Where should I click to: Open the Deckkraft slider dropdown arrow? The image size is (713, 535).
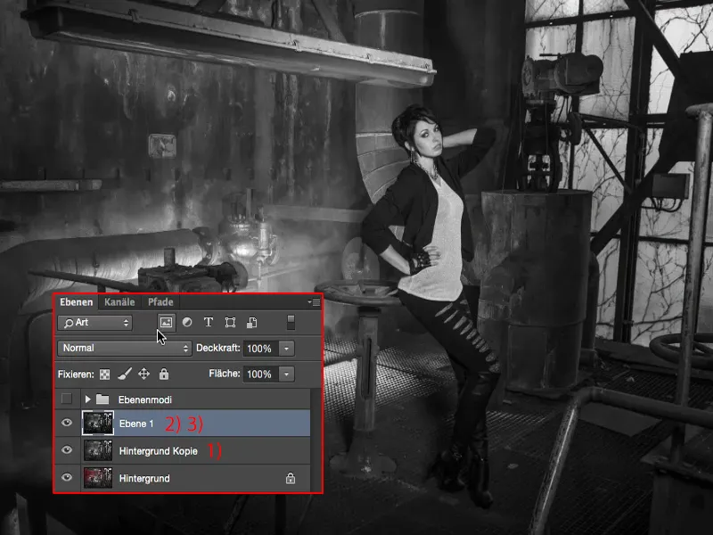286,349
